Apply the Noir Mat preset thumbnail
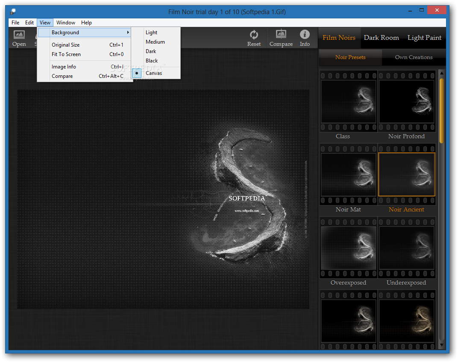 pyautogui.click(x=349, y=175)
